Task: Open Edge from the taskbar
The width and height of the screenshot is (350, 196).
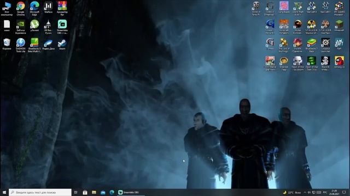Action: 112,192
